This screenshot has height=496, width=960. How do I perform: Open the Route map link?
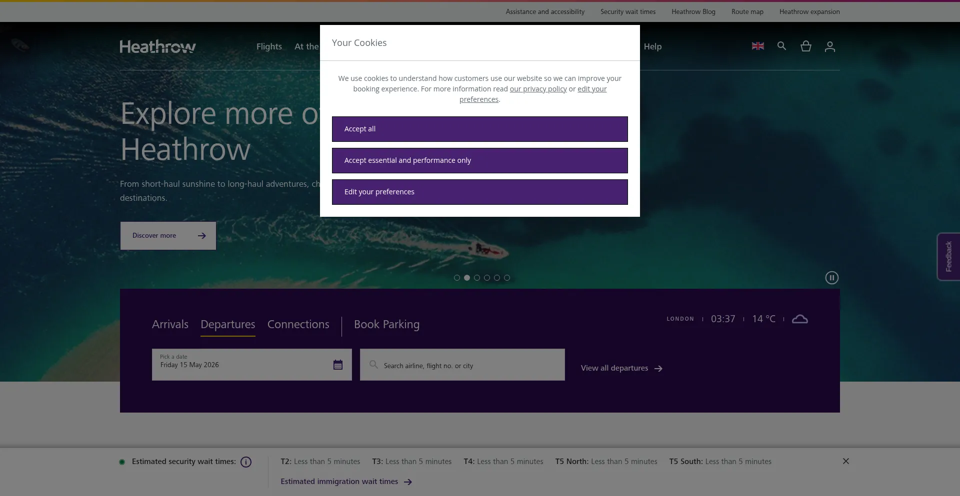[747, 11]
